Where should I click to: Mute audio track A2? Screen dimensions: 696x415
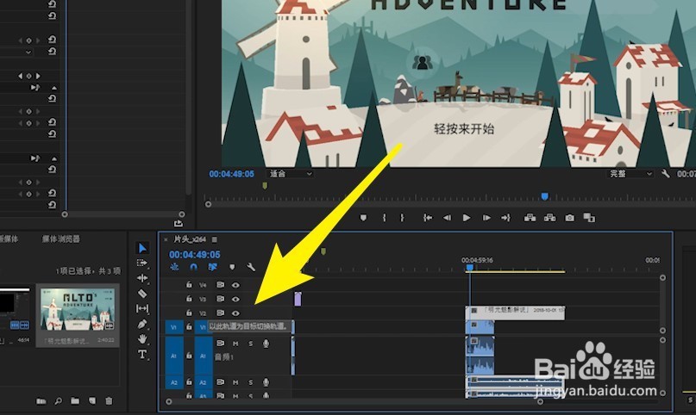235,381
